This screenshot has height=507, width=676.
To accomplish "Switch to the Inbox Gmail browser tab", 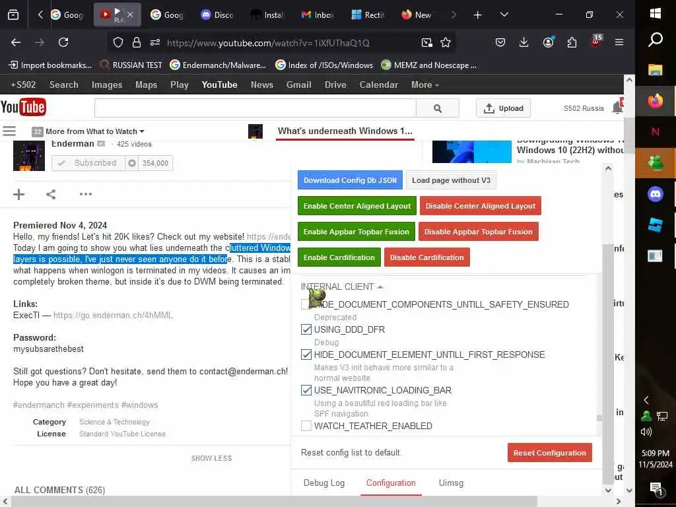I will 318,15.
